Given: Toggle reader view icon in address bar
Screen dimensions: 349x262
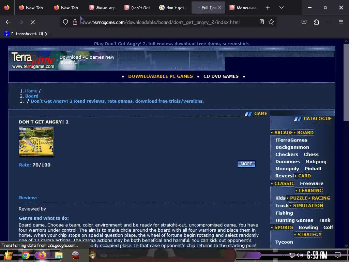Looking at the screenshot, I should (x=262, y=22).
